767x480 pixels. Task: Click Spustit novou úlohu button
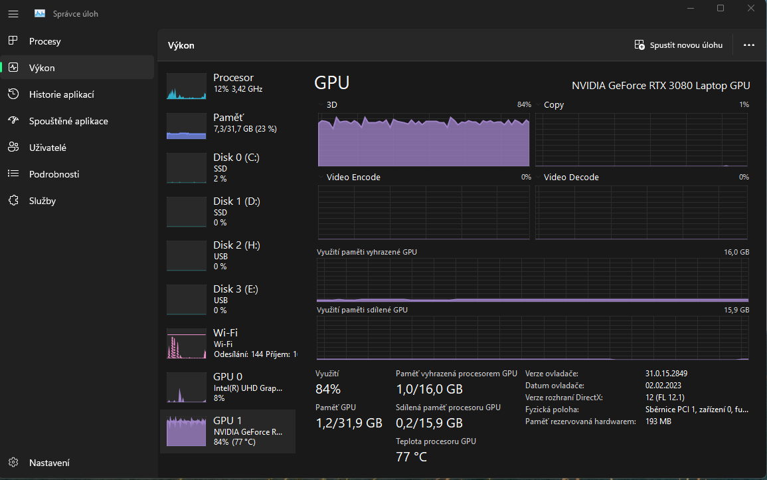pos(678,45)
